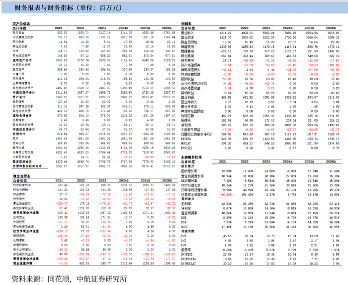
Task: Select the 营业收入 row label
Action: [187, 33]
